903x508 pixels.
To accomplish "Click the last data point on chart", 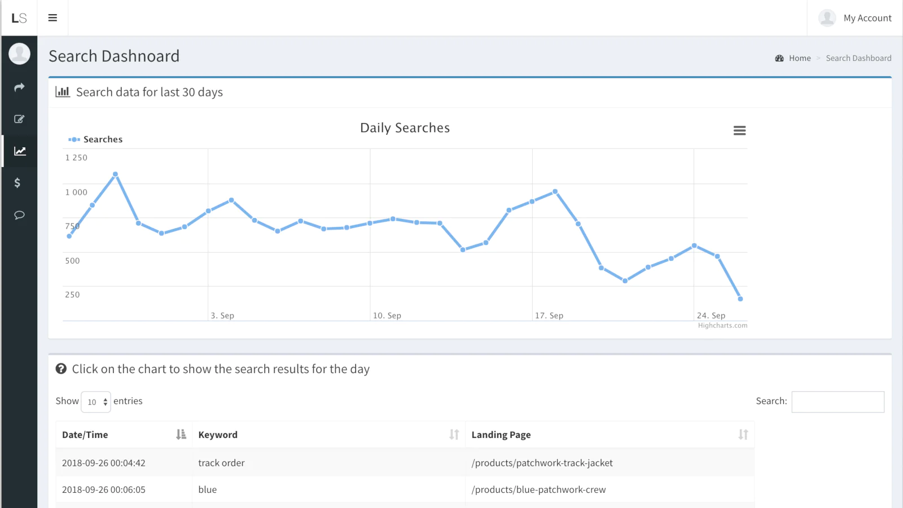I will tap(740, 299).
